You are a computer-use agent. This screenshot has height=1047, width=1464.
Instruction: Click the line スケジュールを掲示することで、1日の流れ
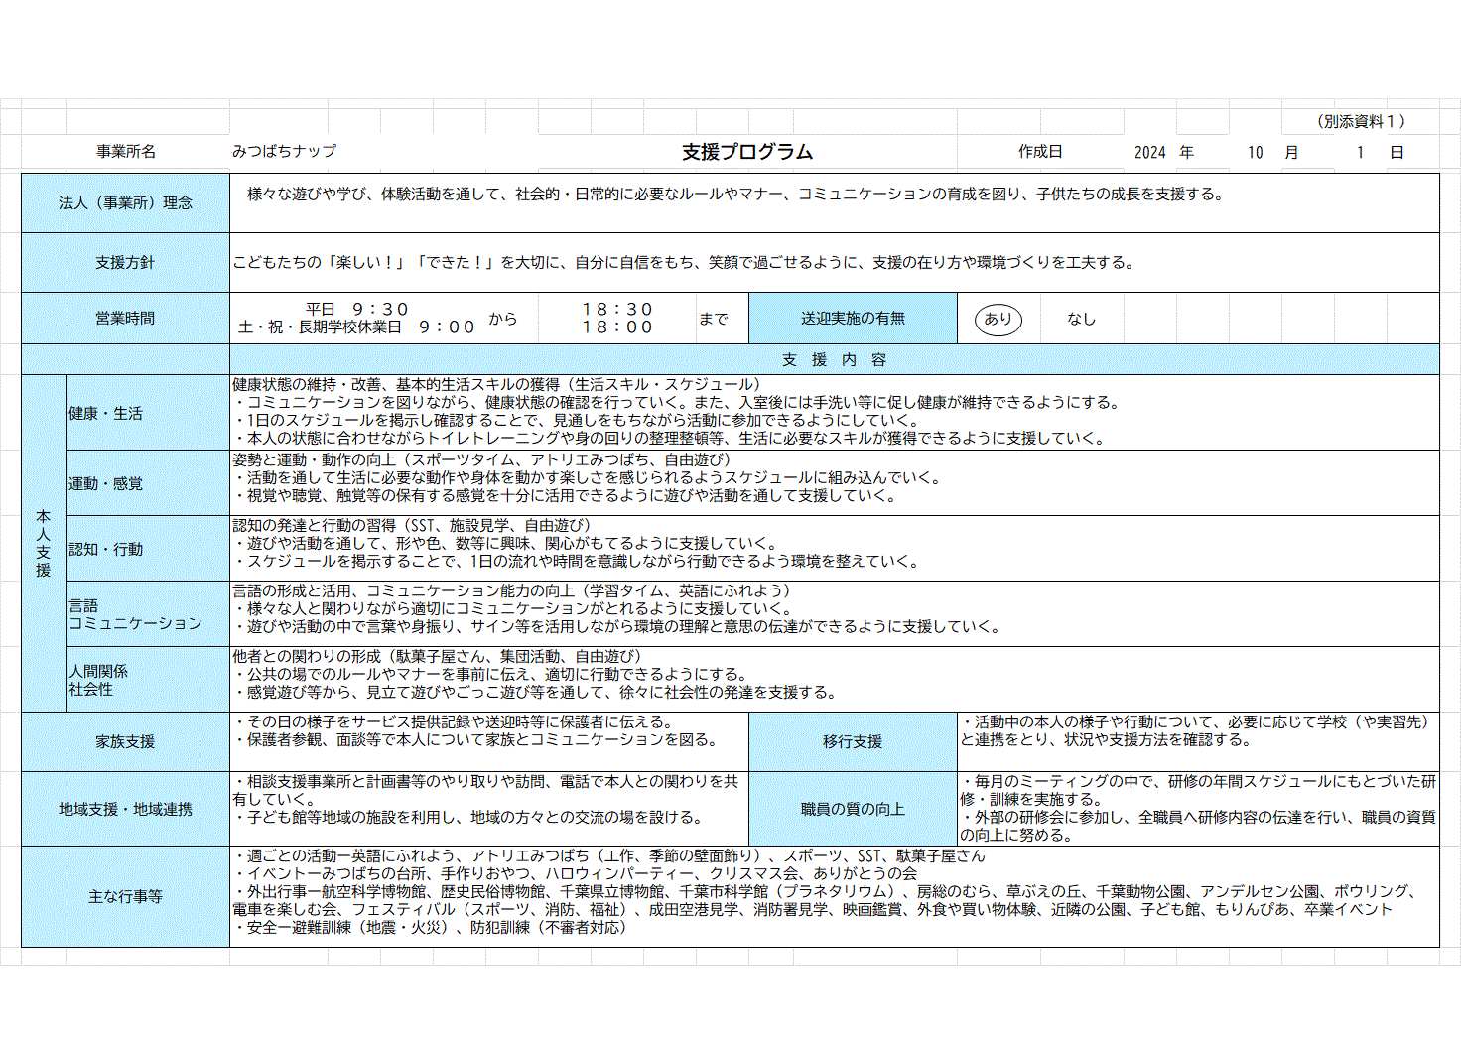click(x=579, y=562)
